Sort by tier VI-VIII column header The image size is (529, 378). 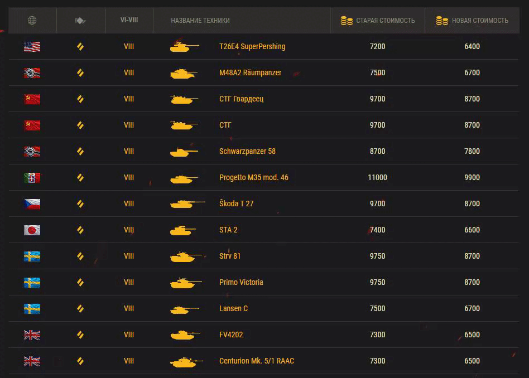click(x=129, y=20)
